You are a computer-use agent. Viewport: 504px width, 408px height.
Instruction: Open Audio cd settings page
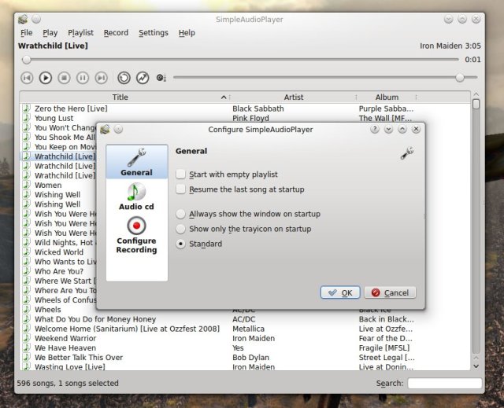[136, 197]
